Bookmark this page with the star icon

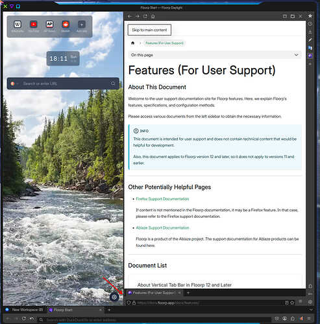point(292,303)
